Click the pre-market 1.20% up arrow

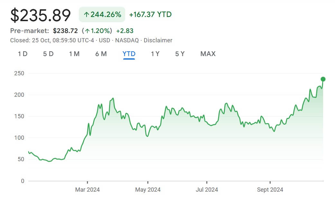[x=87, y=31]
